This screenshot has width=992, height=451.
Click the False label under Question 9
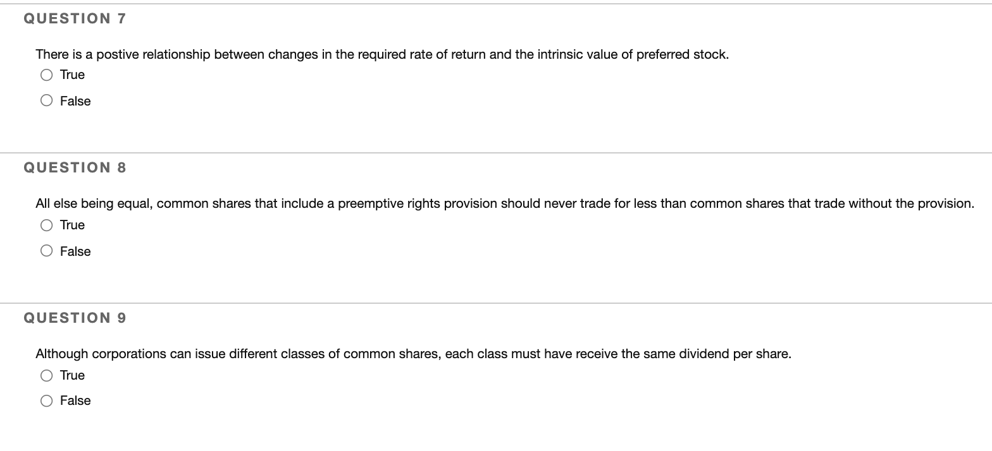click(x=75, y=399)
